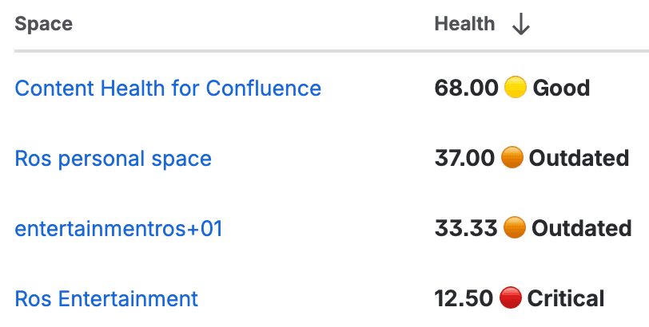Sort by the Health column header

tap(464, 25)
